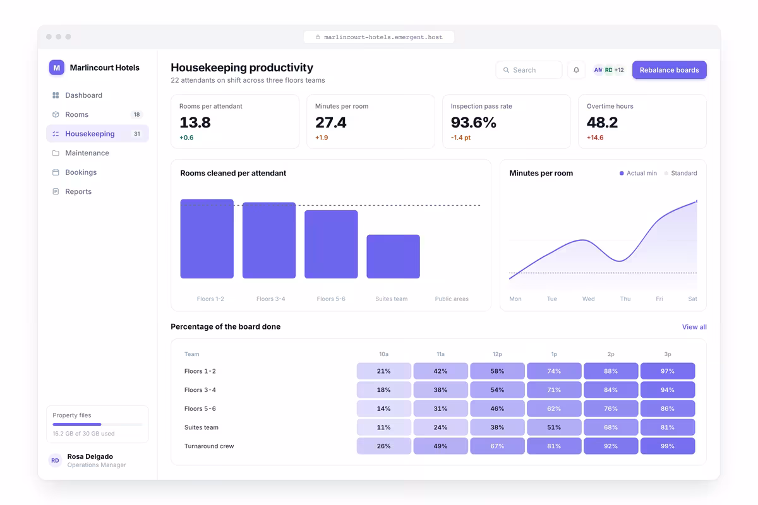Click the Bookings calendar icon
The image size is (758, 505).
[56, 172]
